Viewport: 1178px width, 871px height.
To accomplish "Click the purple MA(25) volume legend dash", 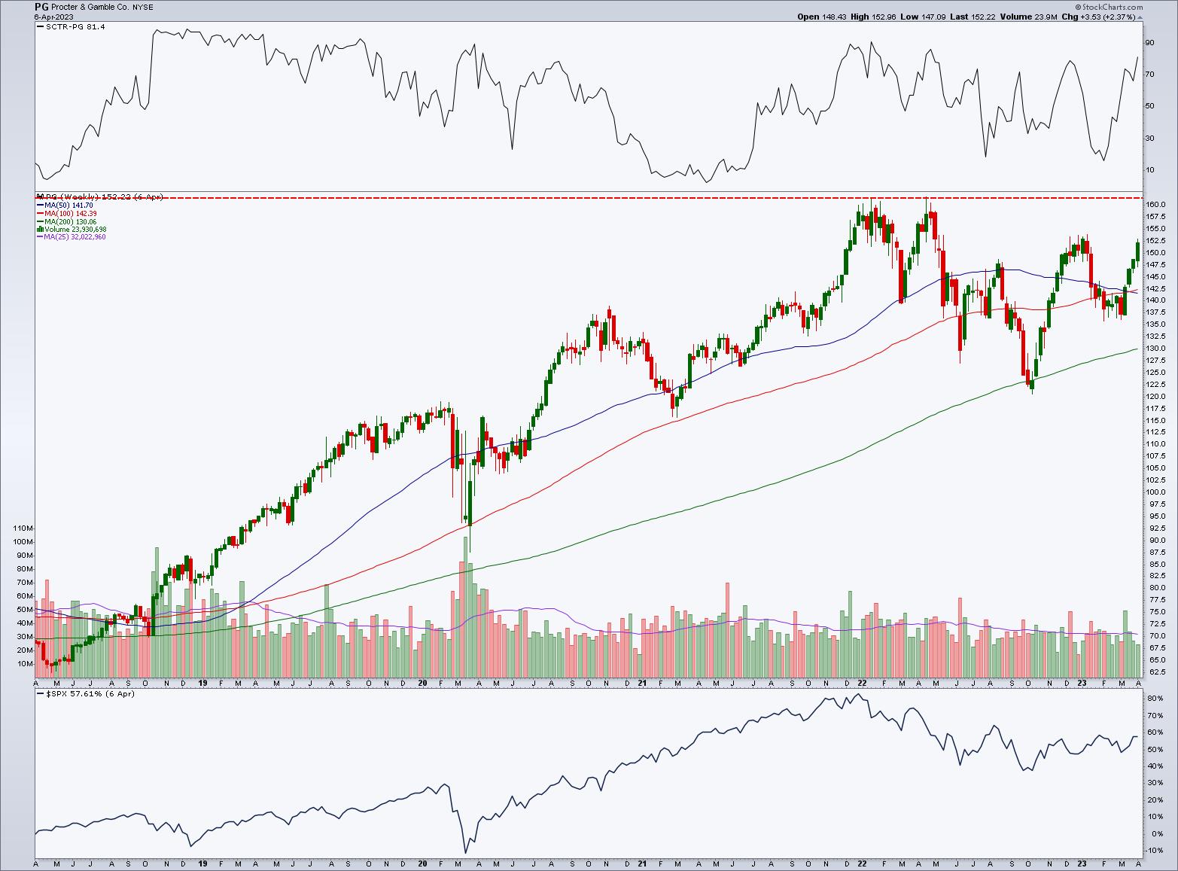I will click(x=39, y=237).
